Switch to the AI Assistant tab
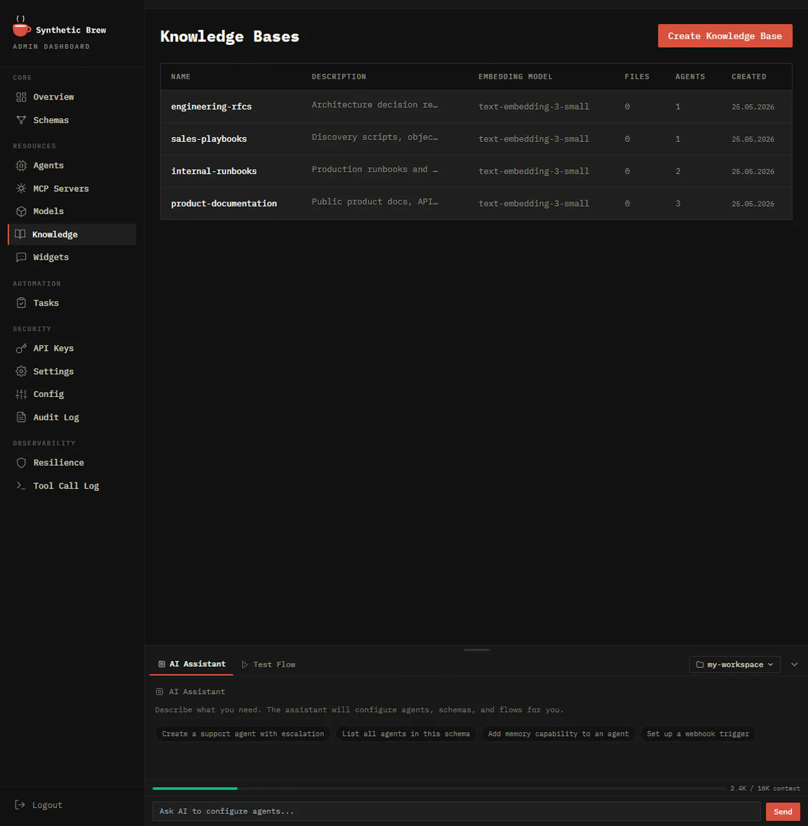The height and width of the screenshot is (826, 808). pyautogui.click(x=191, y=664)
